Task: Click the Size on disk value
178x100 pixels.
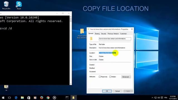Action: [x=101, y=60]
